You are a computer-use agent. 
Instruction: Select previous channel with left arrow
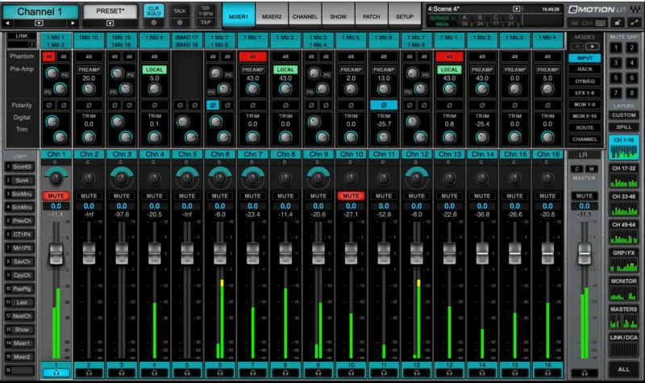(7, 23)
